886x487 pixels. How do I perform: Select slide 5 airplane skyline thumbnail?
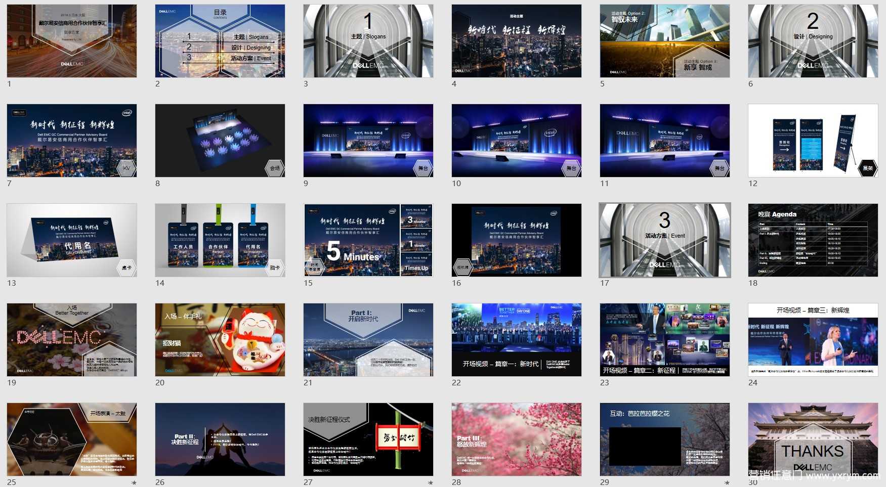[665, 41]
